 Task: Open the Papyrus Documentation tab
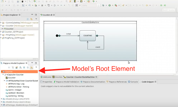93,82
